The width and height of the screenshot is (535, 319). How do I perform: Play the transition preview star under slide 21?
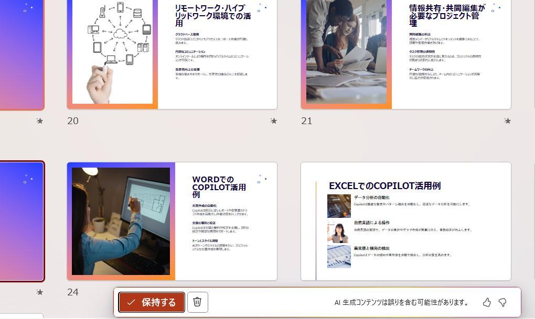(x=507, y=121)
